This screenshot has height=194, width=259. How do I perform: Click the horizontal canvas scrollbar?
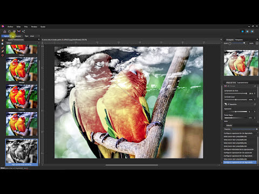[x=132, y=165]
